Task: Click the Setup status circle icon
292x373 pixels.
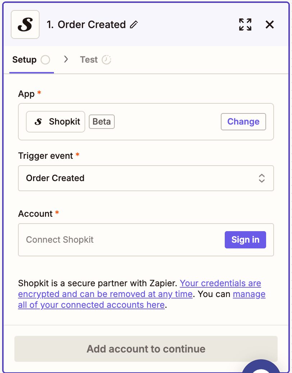Action: click(45, 60)
